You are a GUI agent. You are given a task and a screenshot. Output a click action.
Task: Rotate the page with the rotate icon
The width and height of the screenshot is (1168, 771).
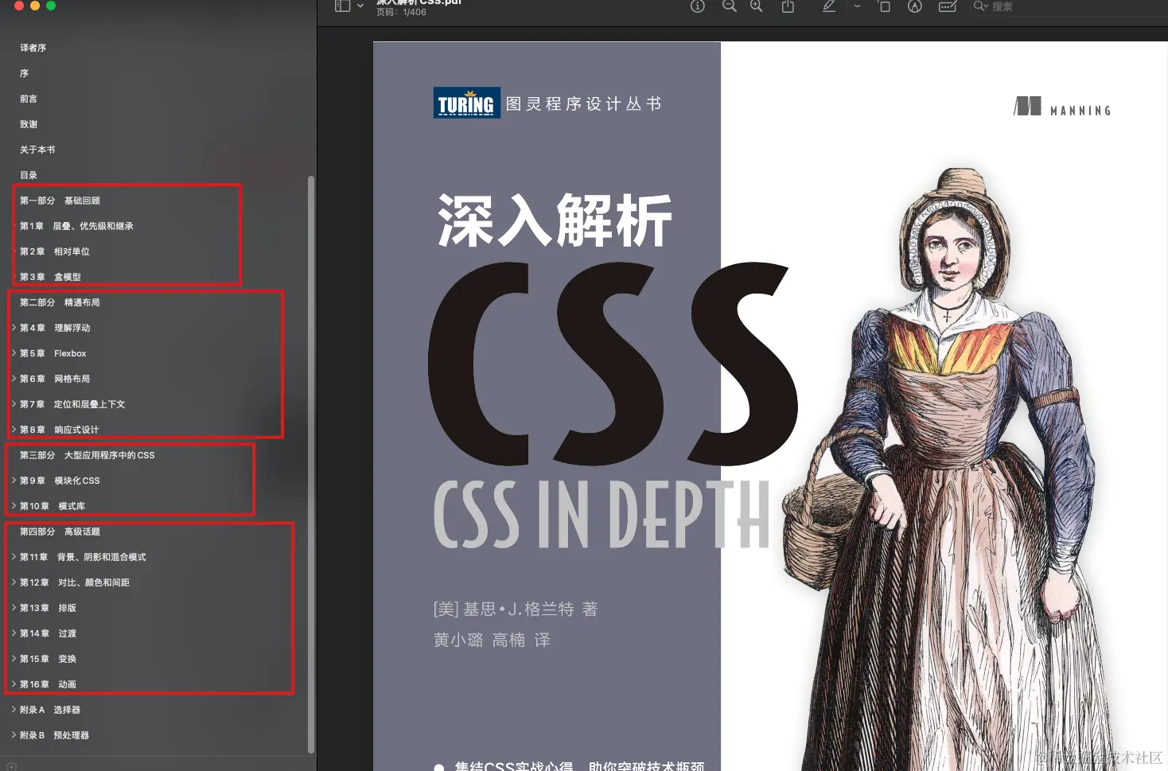(884, 6)
